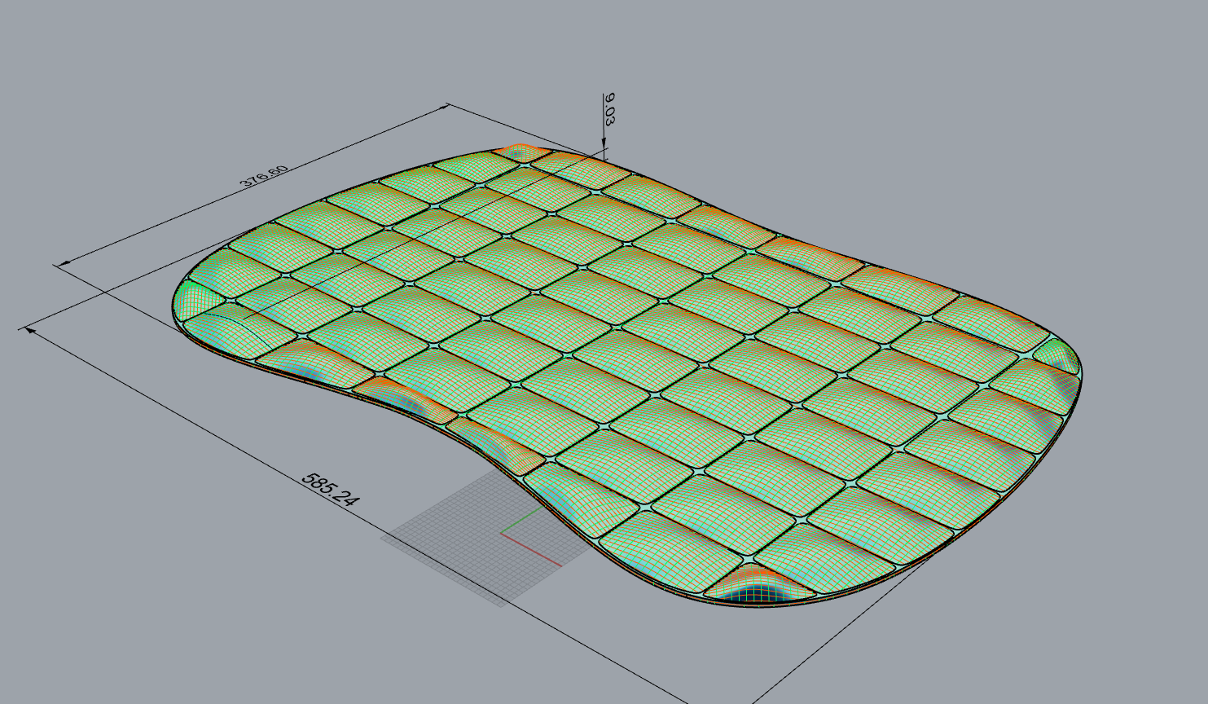Click the downward arrowhead below 9.03

click(x=604, y=144)
